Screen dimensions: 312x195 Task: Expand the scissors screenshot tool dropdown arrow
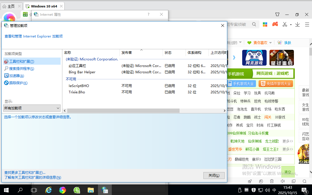[x=291, y=25]
